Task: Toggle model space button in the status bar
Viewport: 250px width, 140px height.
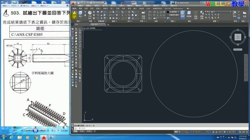Action: (176, 132)
